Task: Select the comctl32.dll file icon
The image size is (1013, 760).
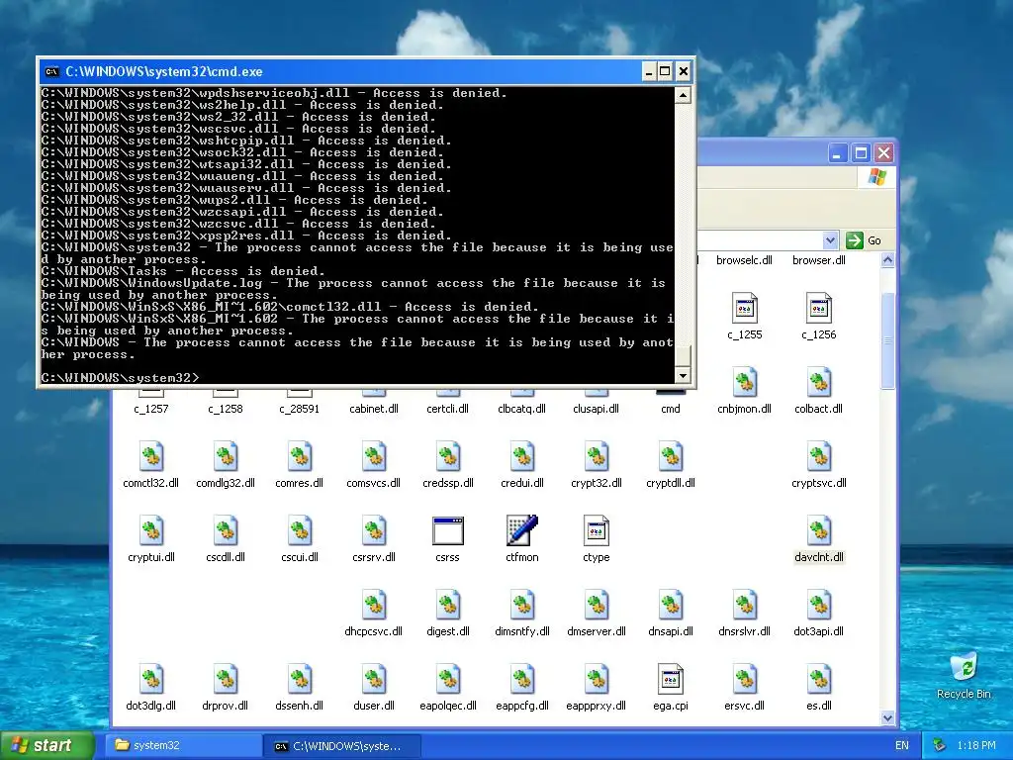Action: click(151, 456)
